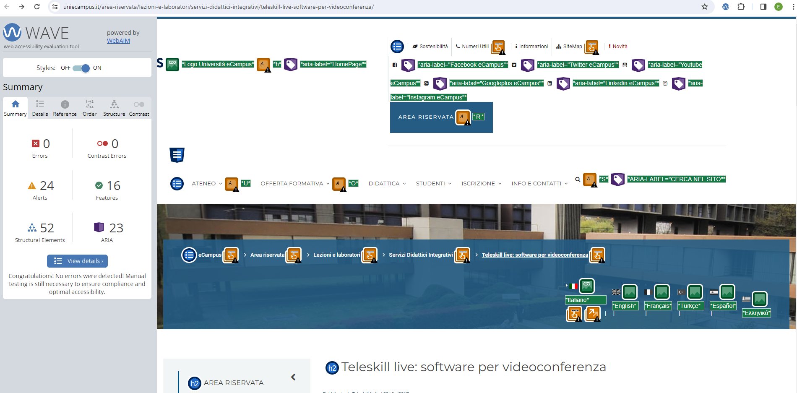Click the ARIA icon before Twitter eCampus label

[528, 65]
